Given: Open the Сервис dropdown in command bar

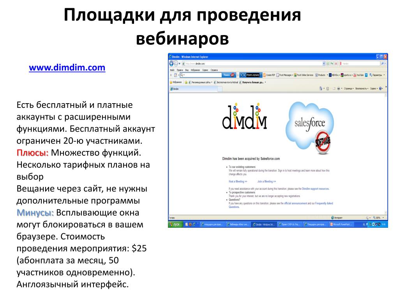Looking at the screenshot, I should coord(374,88).
